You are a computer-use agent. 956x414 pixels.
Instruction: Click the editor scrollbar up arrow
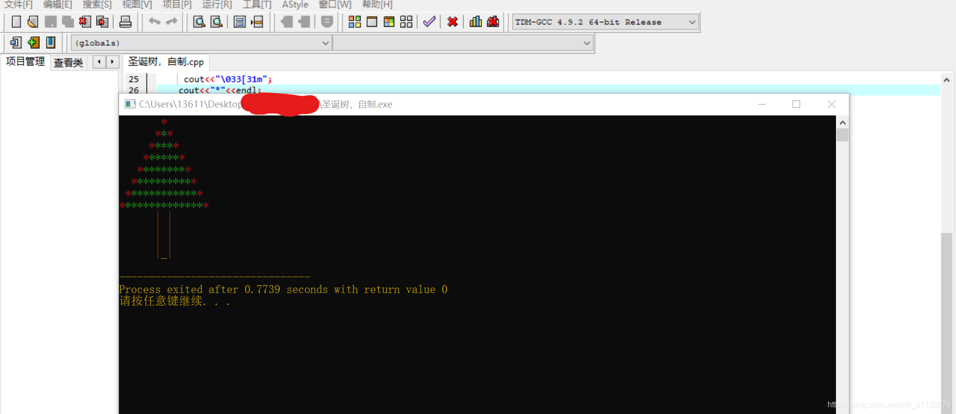coord(947,80)
